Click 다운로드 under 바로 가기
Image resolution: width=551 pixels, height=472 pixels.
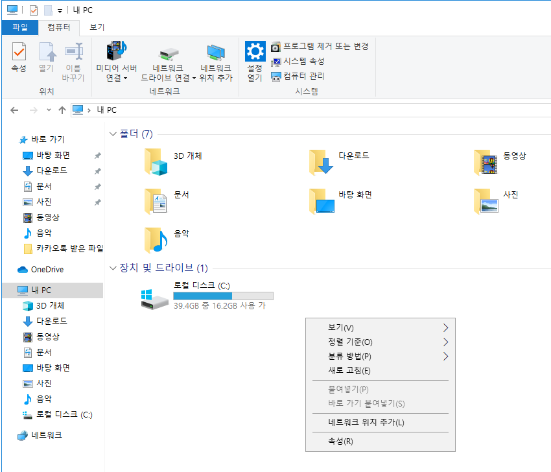(52, 171)
